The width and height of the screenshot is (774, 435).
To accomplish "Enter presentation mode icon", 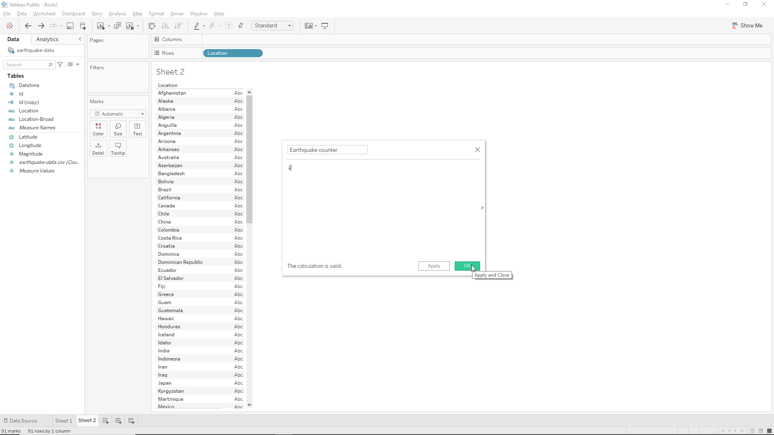I will (x=325, y=26).
